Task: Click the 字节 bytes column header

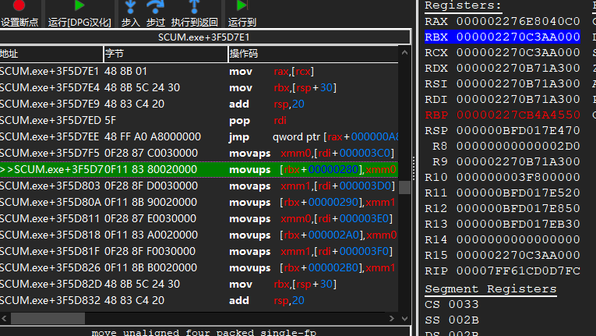Action: coord(164,54)
